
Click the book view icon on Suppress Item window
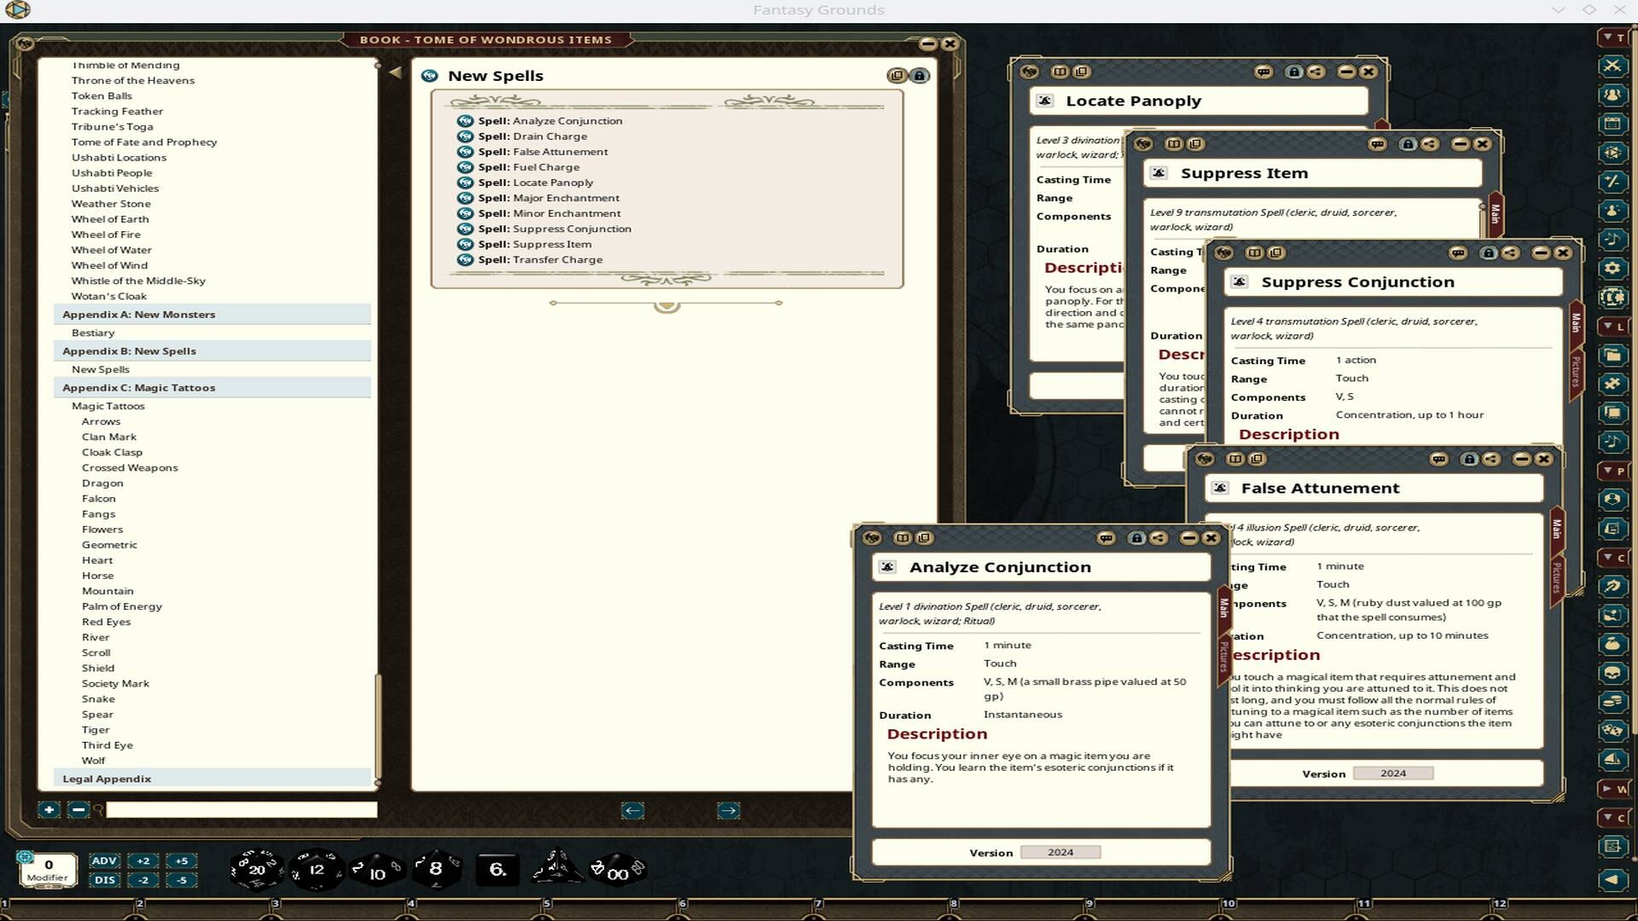tap(1175, 144)
